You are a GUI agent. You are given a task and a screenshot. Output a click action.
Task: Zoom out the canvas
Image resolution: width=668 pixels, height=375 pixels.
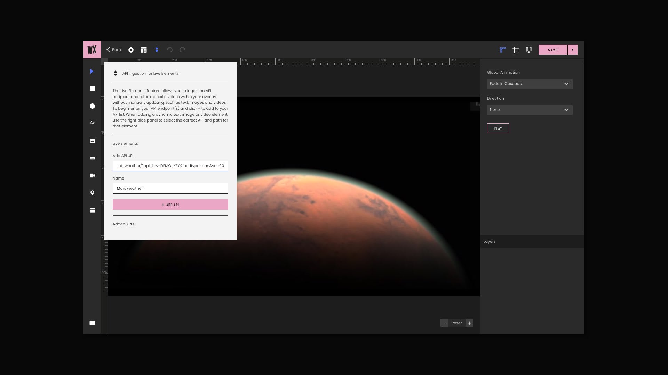pyautogui.click(x=444, y=323)
